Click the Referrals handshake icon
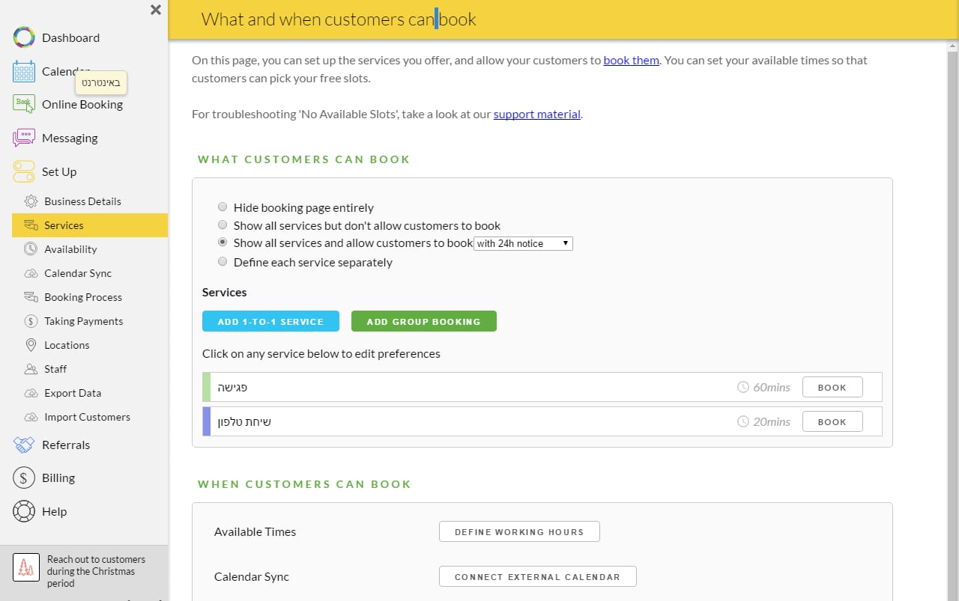Screen dimensions: 959x601 tap(24, 445)
